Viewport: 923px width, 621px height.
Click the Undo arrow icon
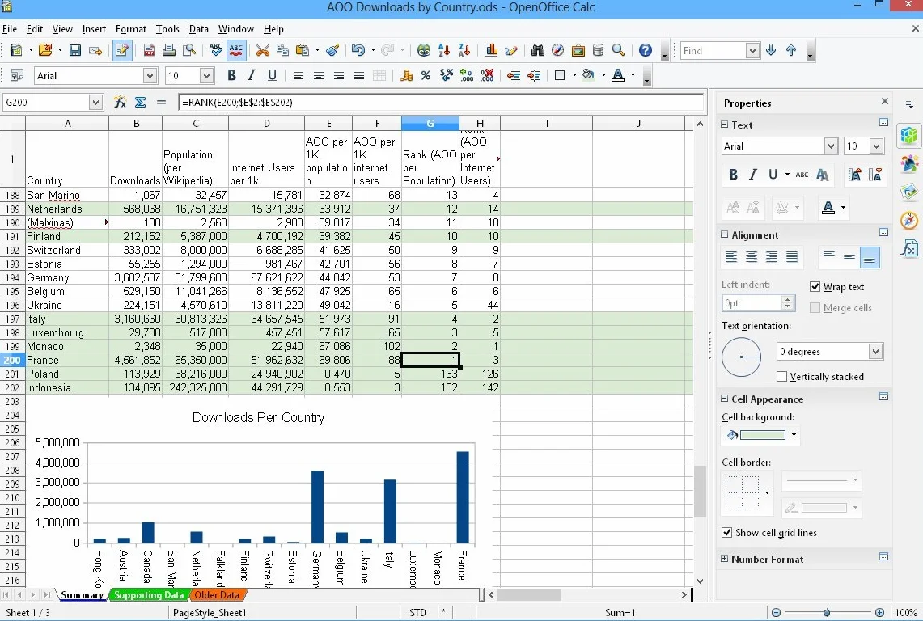coord(358,51)
